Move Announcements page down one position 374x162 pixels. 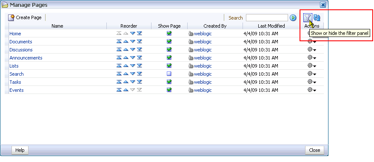pos(133,58)
